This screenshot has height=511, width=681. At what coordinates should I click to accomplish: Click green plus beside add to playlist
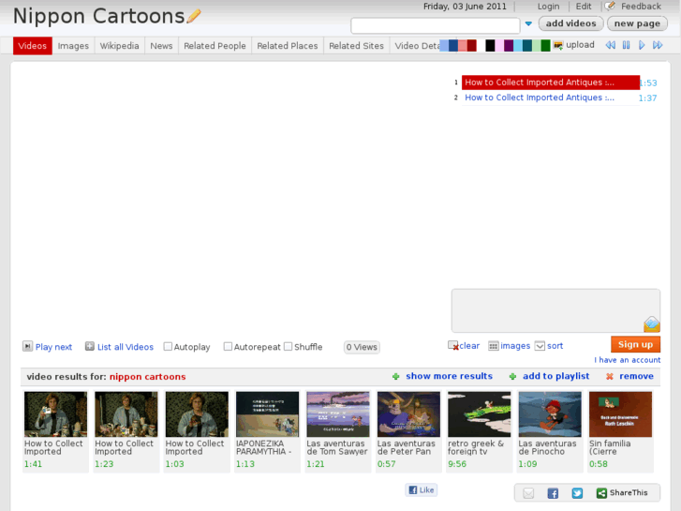pyautogui.click(x=512, y=377)
